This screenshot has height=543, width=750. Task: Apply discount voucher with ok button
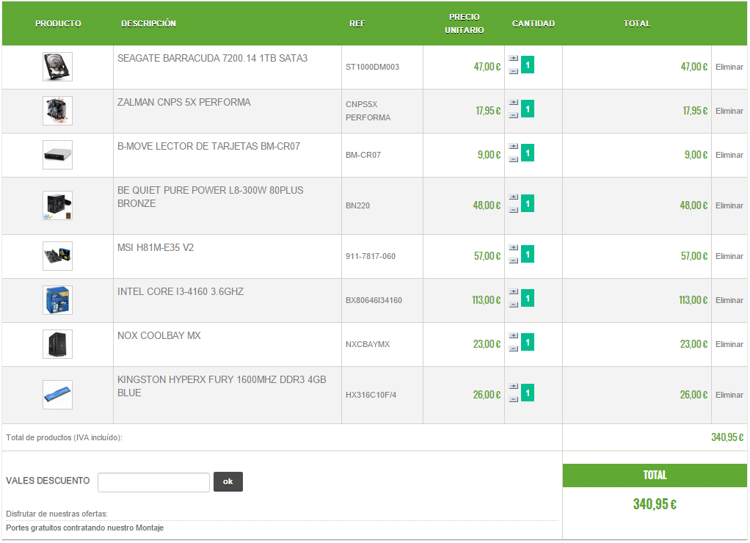[228, 482]
